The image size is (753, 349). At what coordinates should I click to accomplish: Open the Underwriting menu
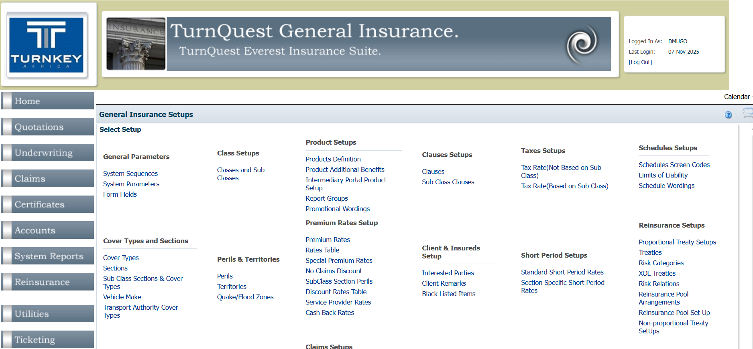(x=47, y=153)
